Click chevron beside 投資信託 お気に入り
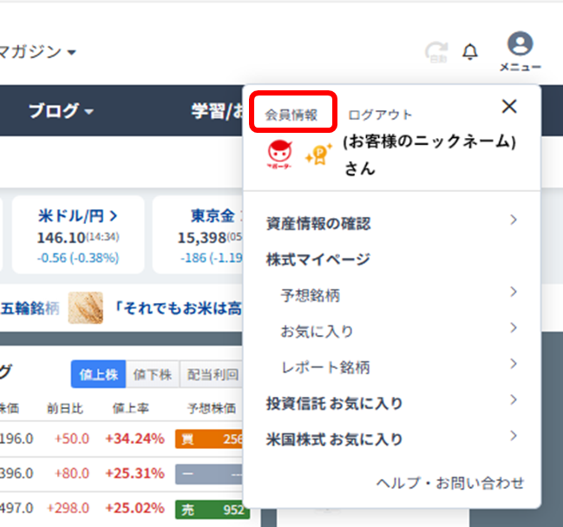 point(514,399)
